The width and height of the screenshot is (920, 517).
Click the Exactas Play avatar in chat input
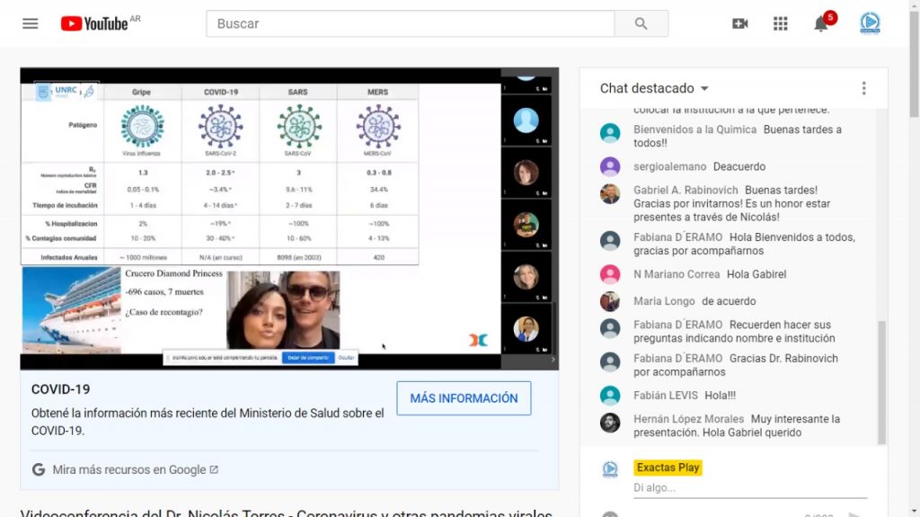click(610, 468)
